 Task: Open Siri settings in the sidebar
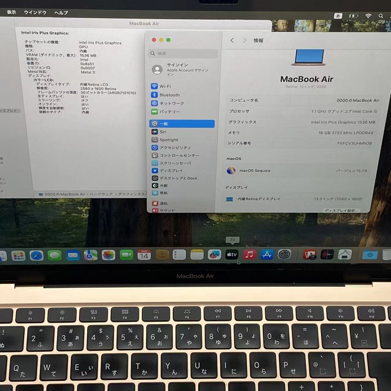point(183,132)
